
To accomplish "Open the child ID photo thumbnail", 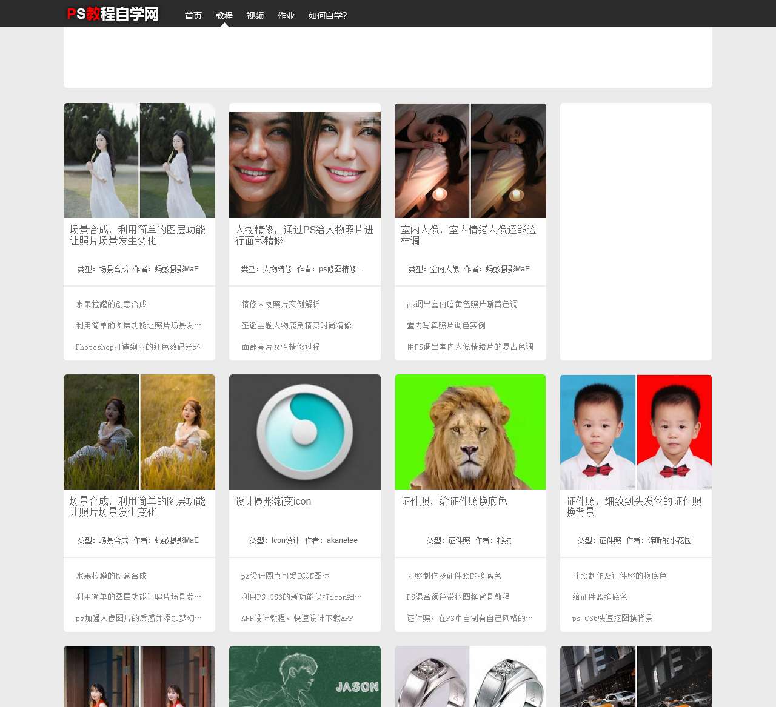I will point(636,432).
